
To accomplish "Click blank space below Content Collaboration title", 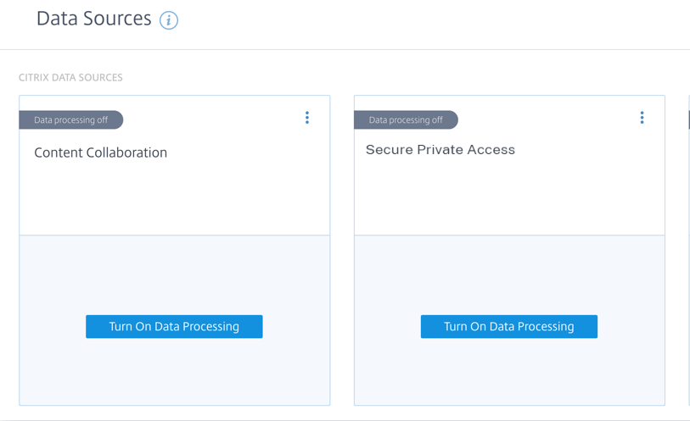I will (174, 199).
